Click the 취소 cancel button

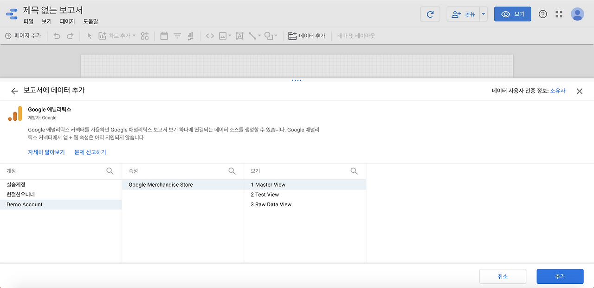coord(503,276)
